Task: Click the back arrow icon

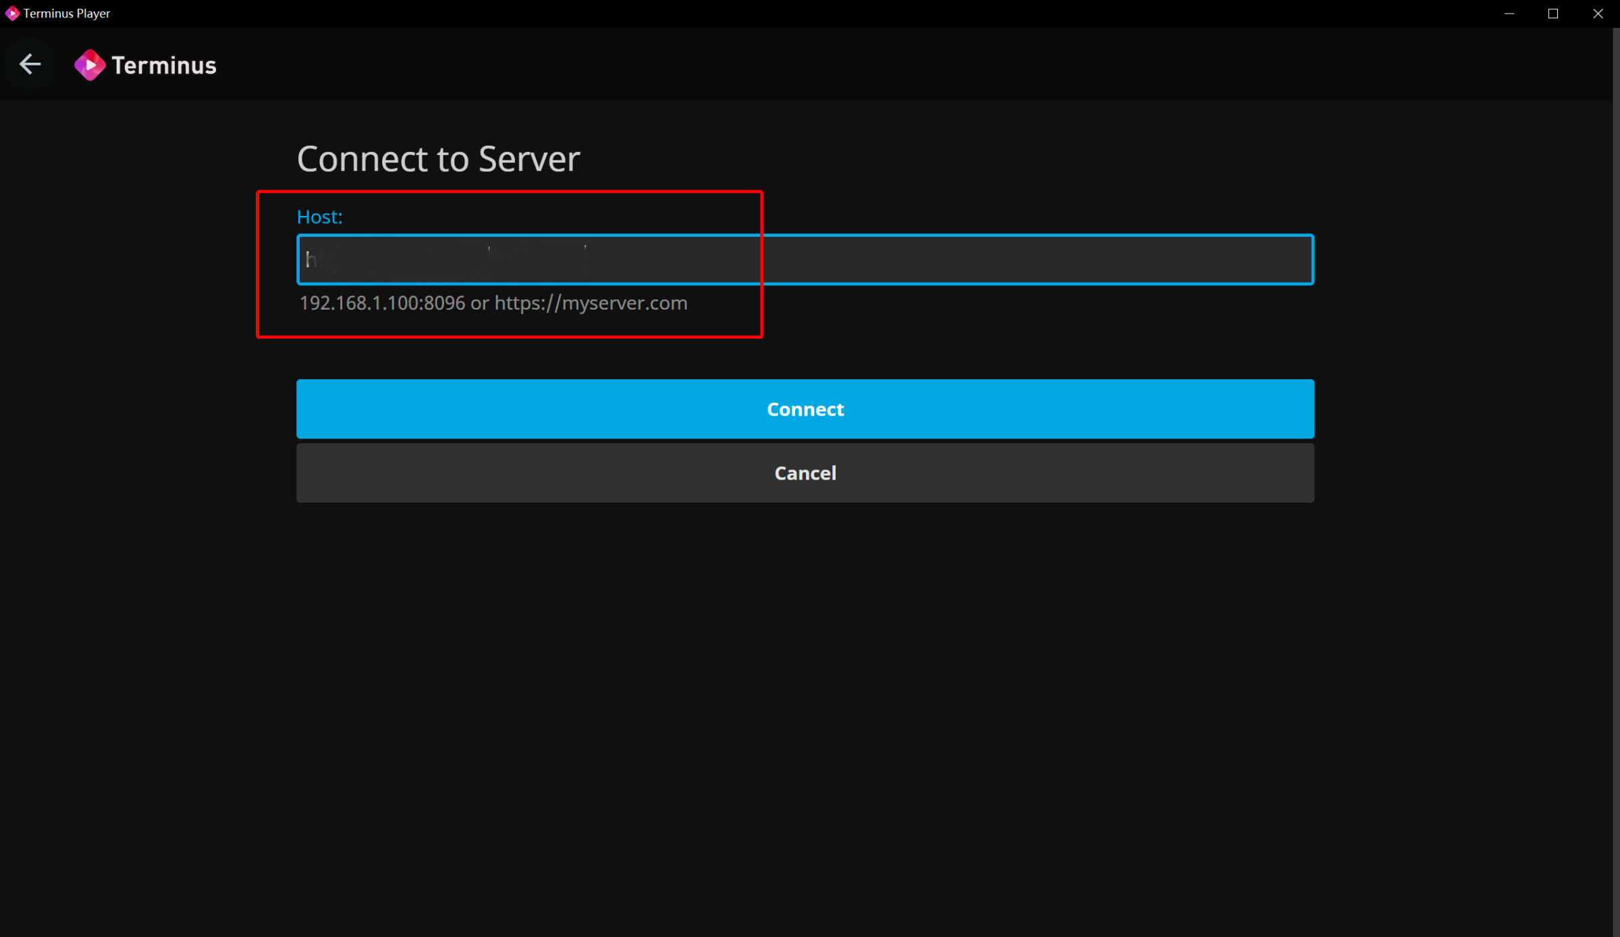Action: point(30,65)
